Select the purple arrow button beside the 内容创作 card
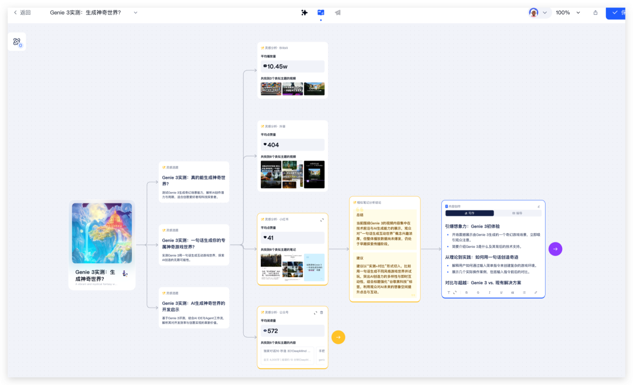 (x=556, y=249)
